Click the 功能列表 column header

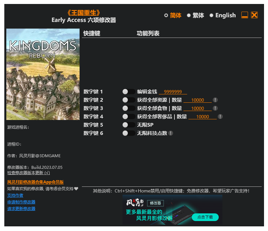pyautogui.click(x=148, y=33)
